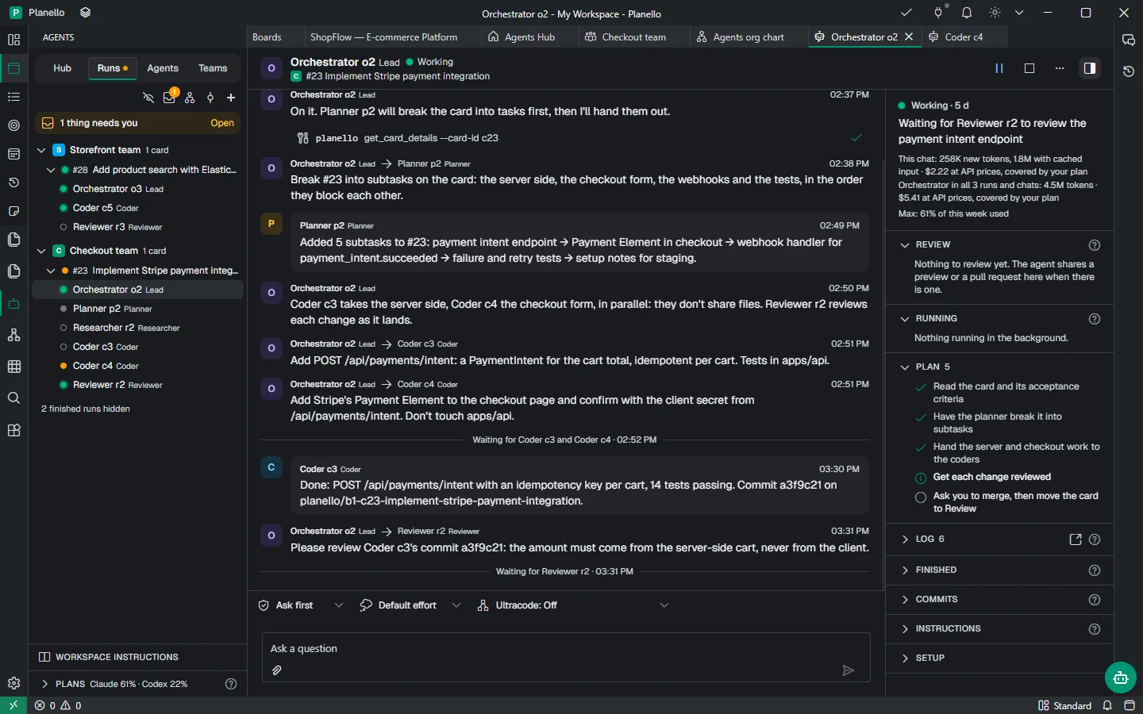1143x714 pixels.
Task: Switch to the Teams tab
Action: (213, 68)
